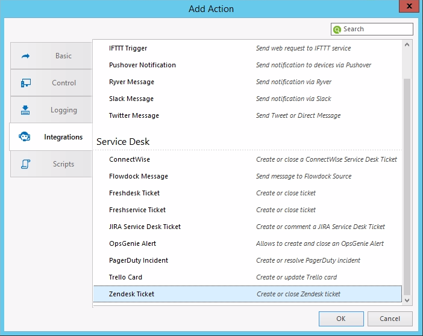Click the Basic tab arrow icon

[x=26, y=56]
